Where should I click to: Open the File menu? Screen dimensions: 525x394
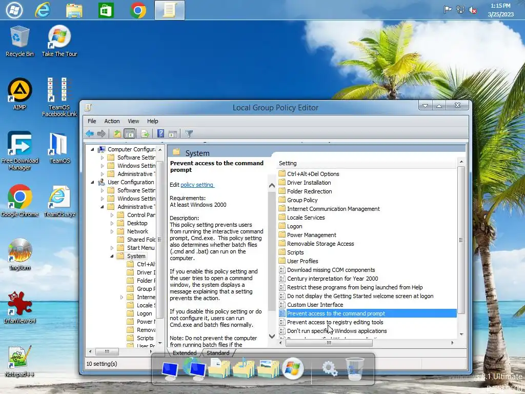coord(92,121)
